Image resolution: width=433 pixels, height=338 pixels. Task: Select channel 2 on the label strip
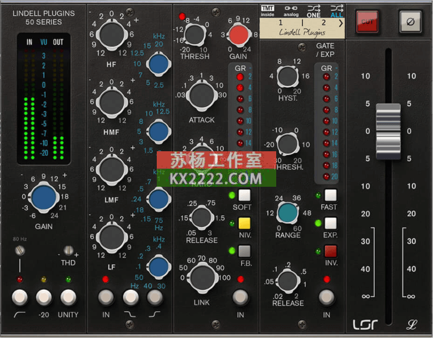[323, 23]
